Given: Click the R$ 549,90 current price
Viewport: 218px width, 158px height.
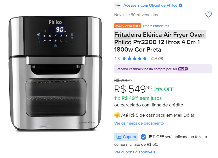Looking at the screenshot, I should 133,89.
